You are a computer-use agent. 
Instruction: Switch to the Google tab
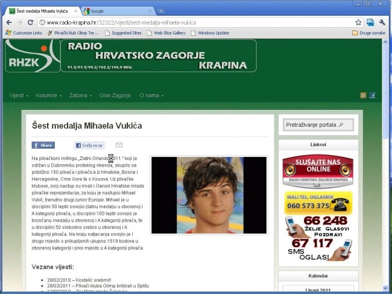tap(118, 11)
